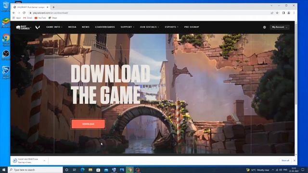This screenshot has width=308, height=173.
Task: Click the address bar URL
Action: [x=51, y=13]
